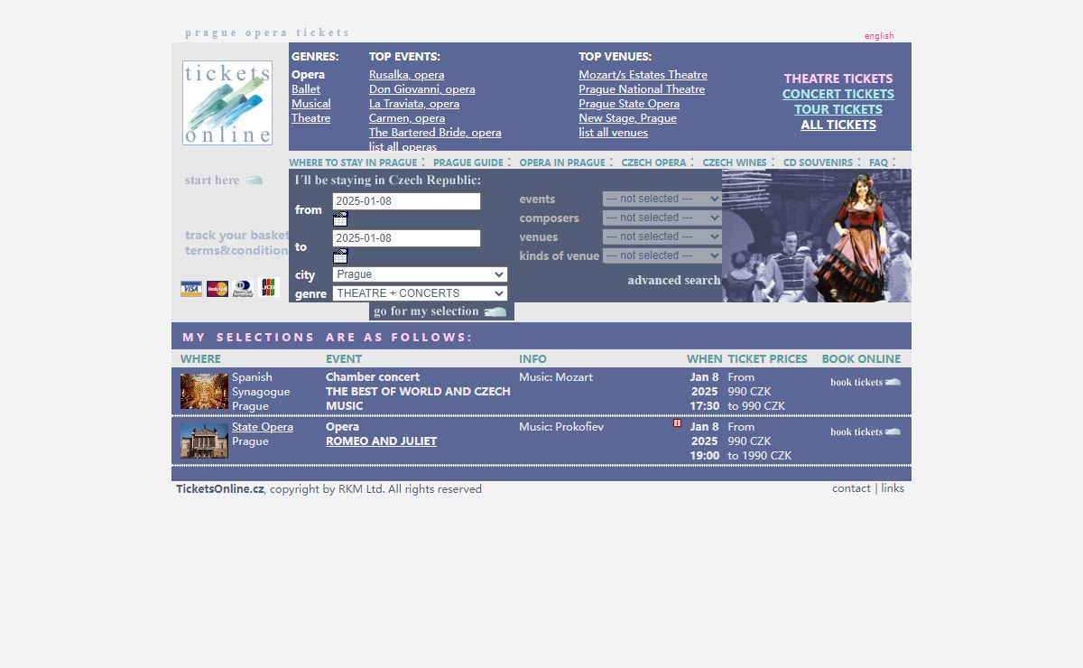
Task: Open CD SOUVENIRS menu item
Action: click(x=818, y=162)
